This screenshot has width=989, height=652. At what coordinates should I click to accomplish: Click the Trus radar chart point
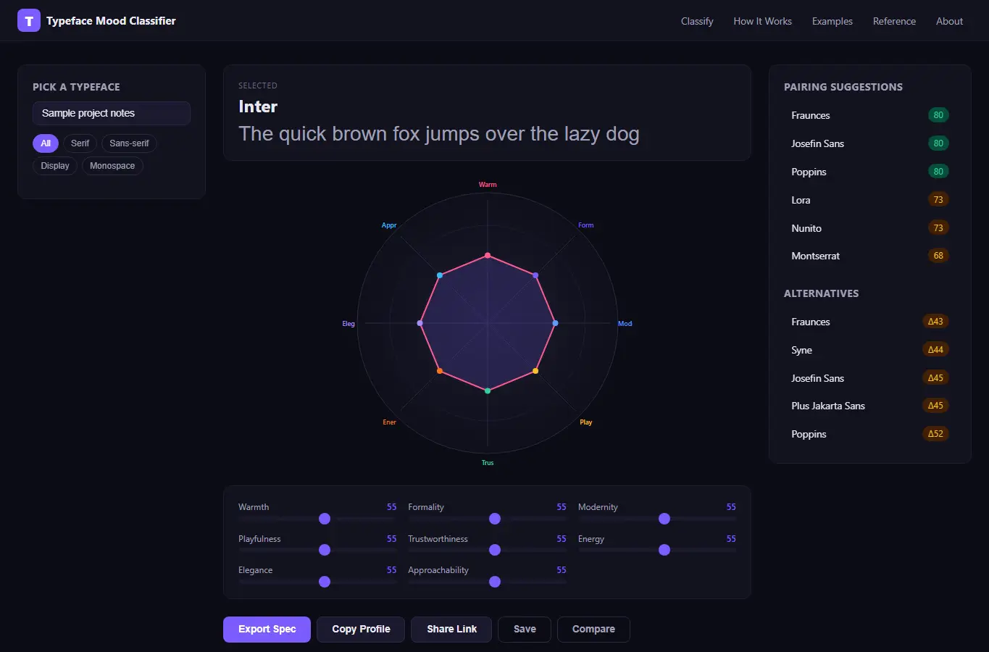point(488,390)
